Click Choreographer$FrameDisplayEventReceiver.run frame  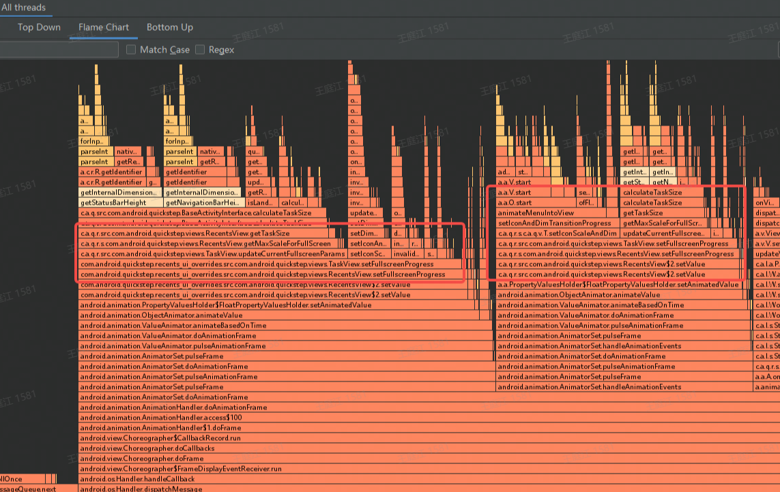pyautogui.click(x=429, y=469)
